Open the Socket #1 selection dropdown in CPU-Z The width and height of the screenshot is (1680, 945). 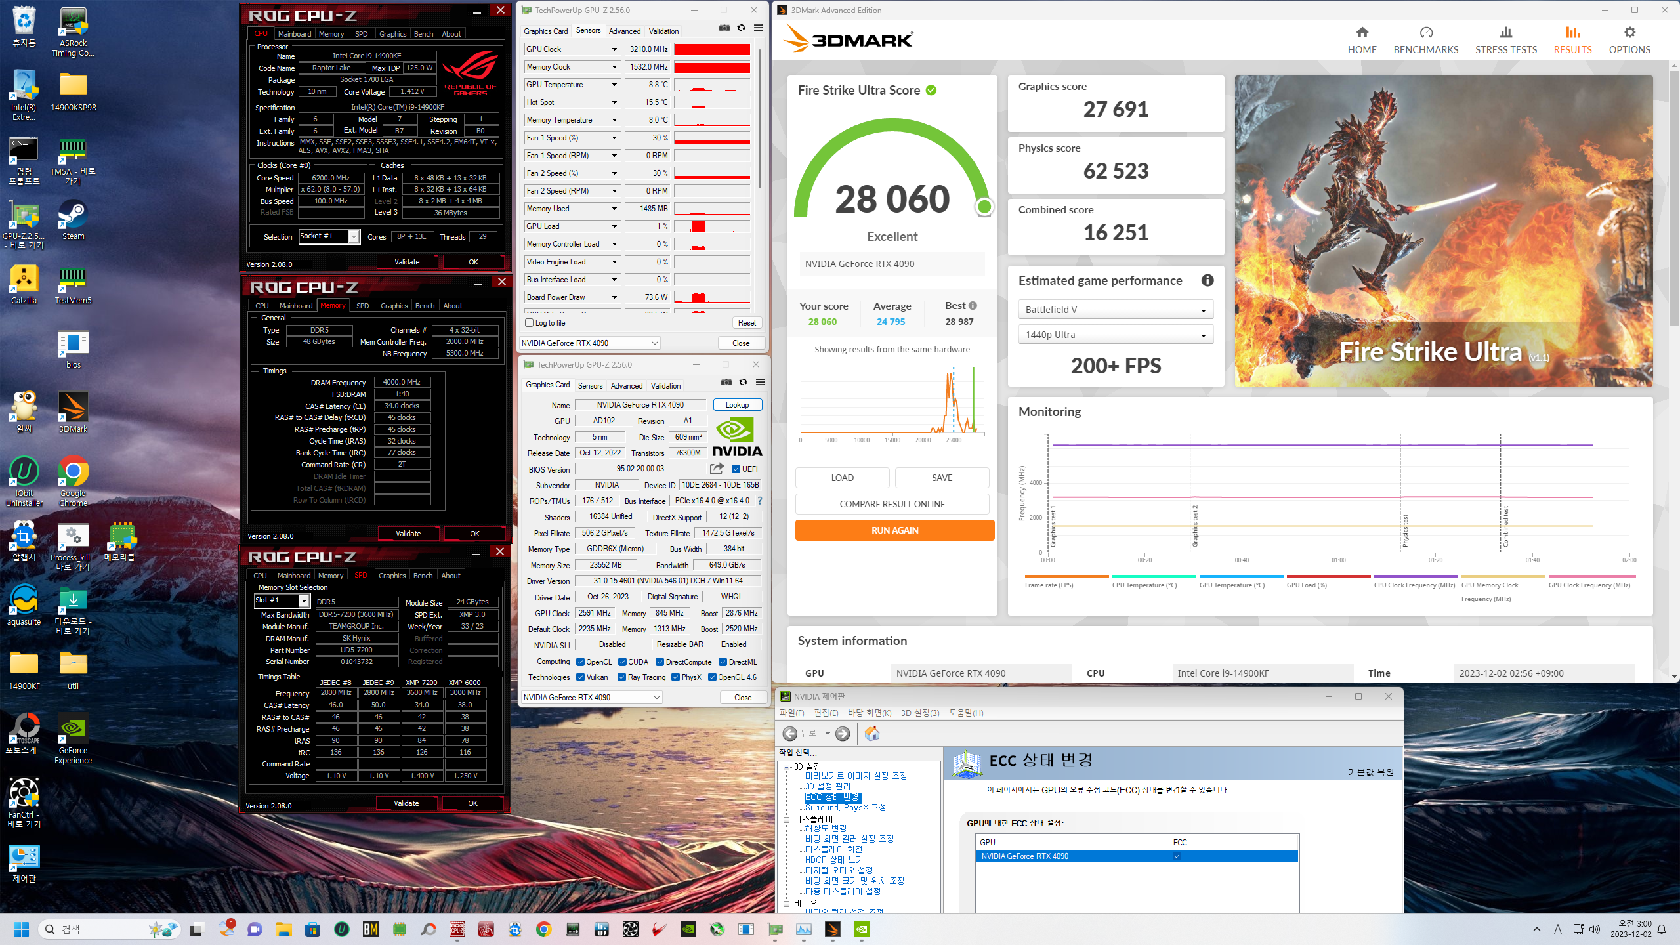coord(329,236)
